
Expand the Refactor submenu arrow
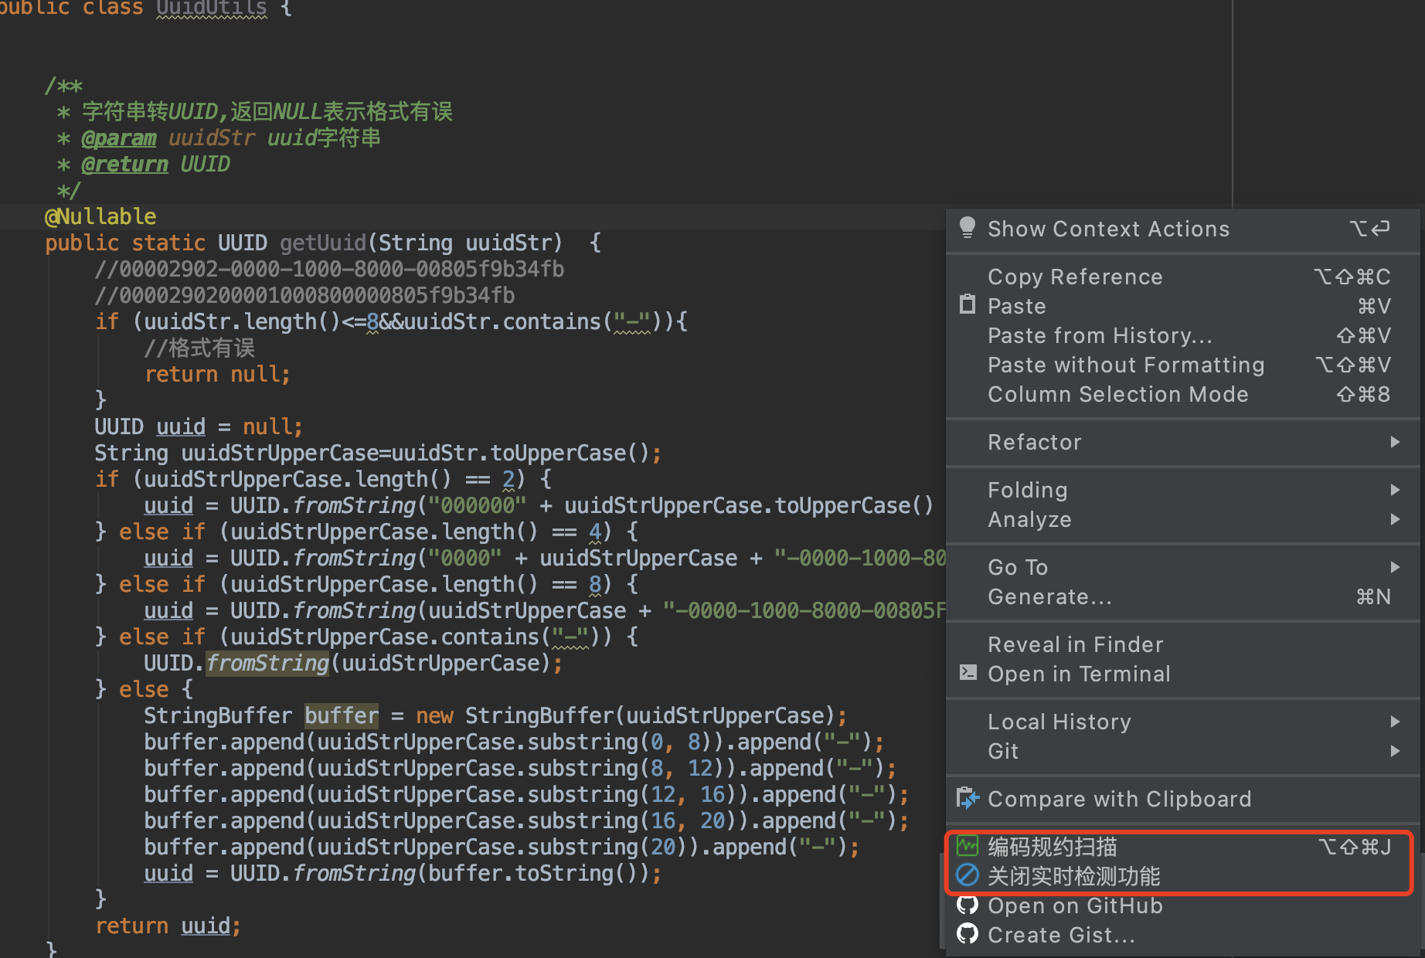1394,442
